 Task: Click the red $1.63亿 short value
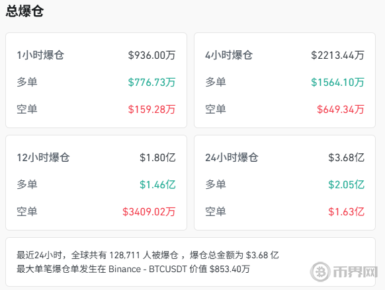pos(347,212)
